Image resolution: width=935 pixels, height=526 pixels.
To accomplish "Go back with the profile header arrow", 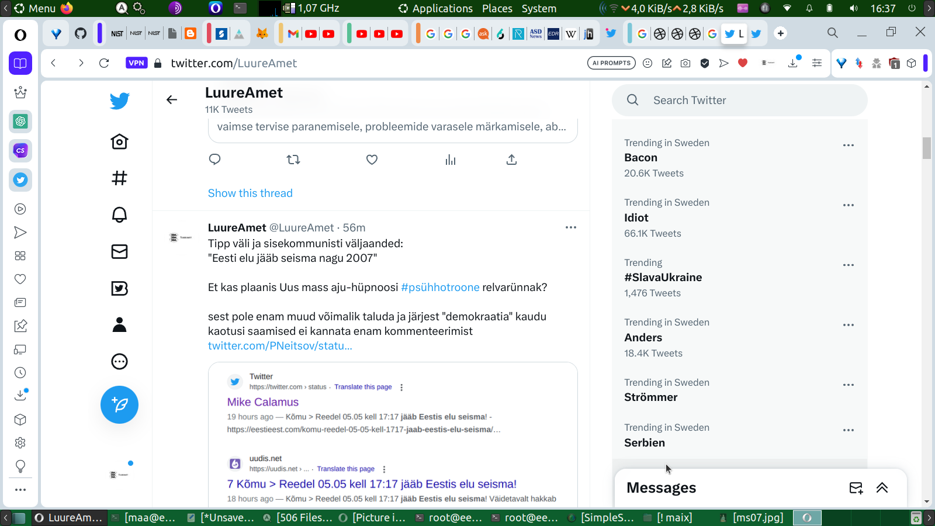I will (x=172, y=100).
